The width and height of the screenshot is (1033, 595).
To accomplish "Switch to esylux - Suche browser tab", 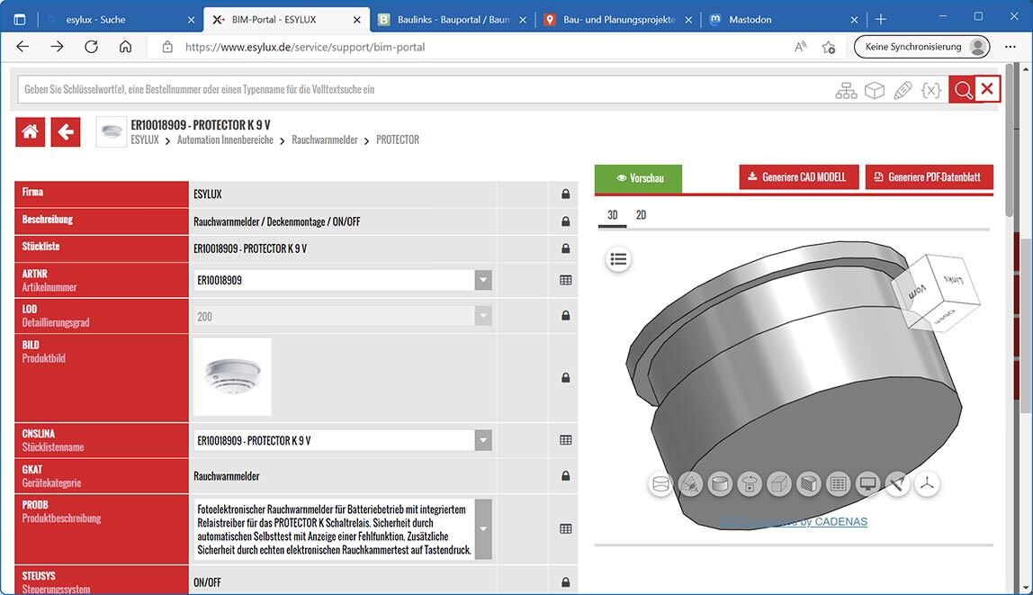I will (121, 20).
